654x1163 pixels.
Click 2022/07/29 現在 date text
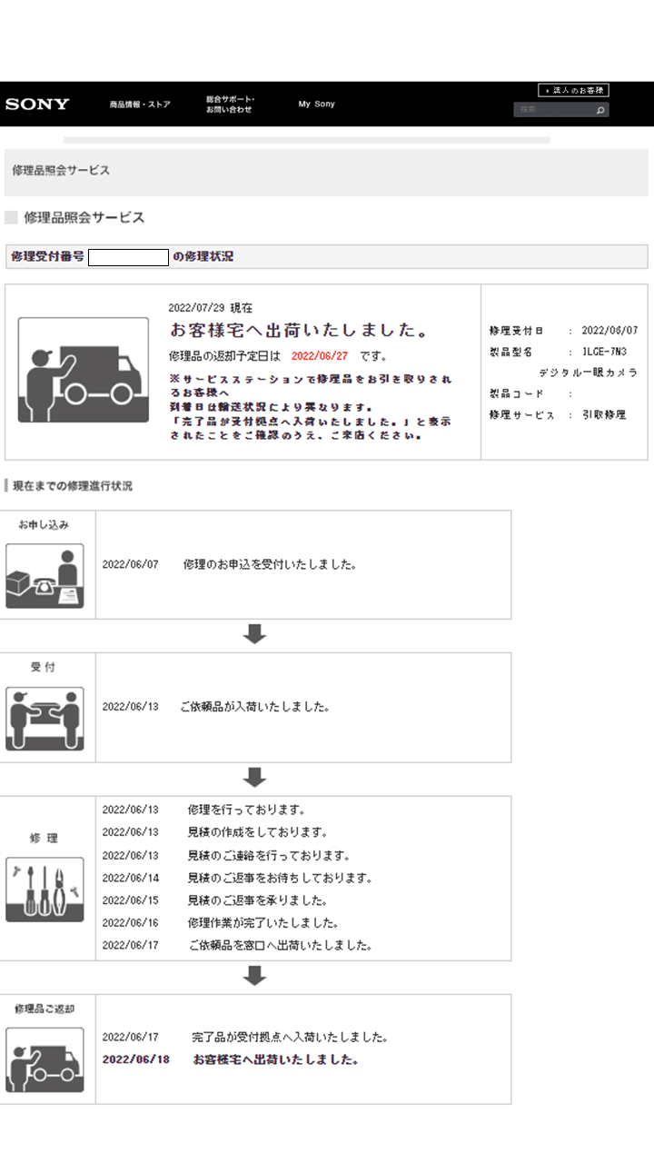click(211, 308)
